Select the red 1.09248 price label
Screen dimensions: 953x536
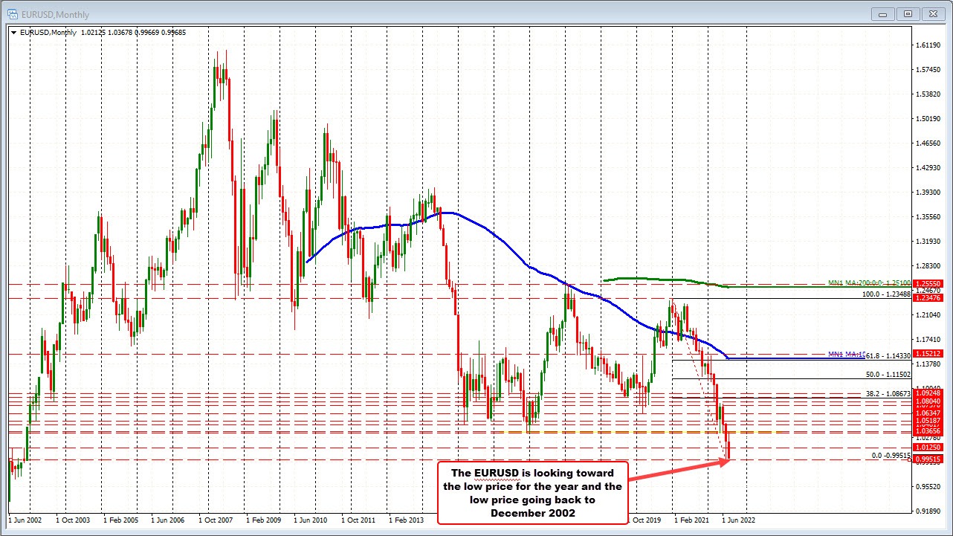coord(928,392)
